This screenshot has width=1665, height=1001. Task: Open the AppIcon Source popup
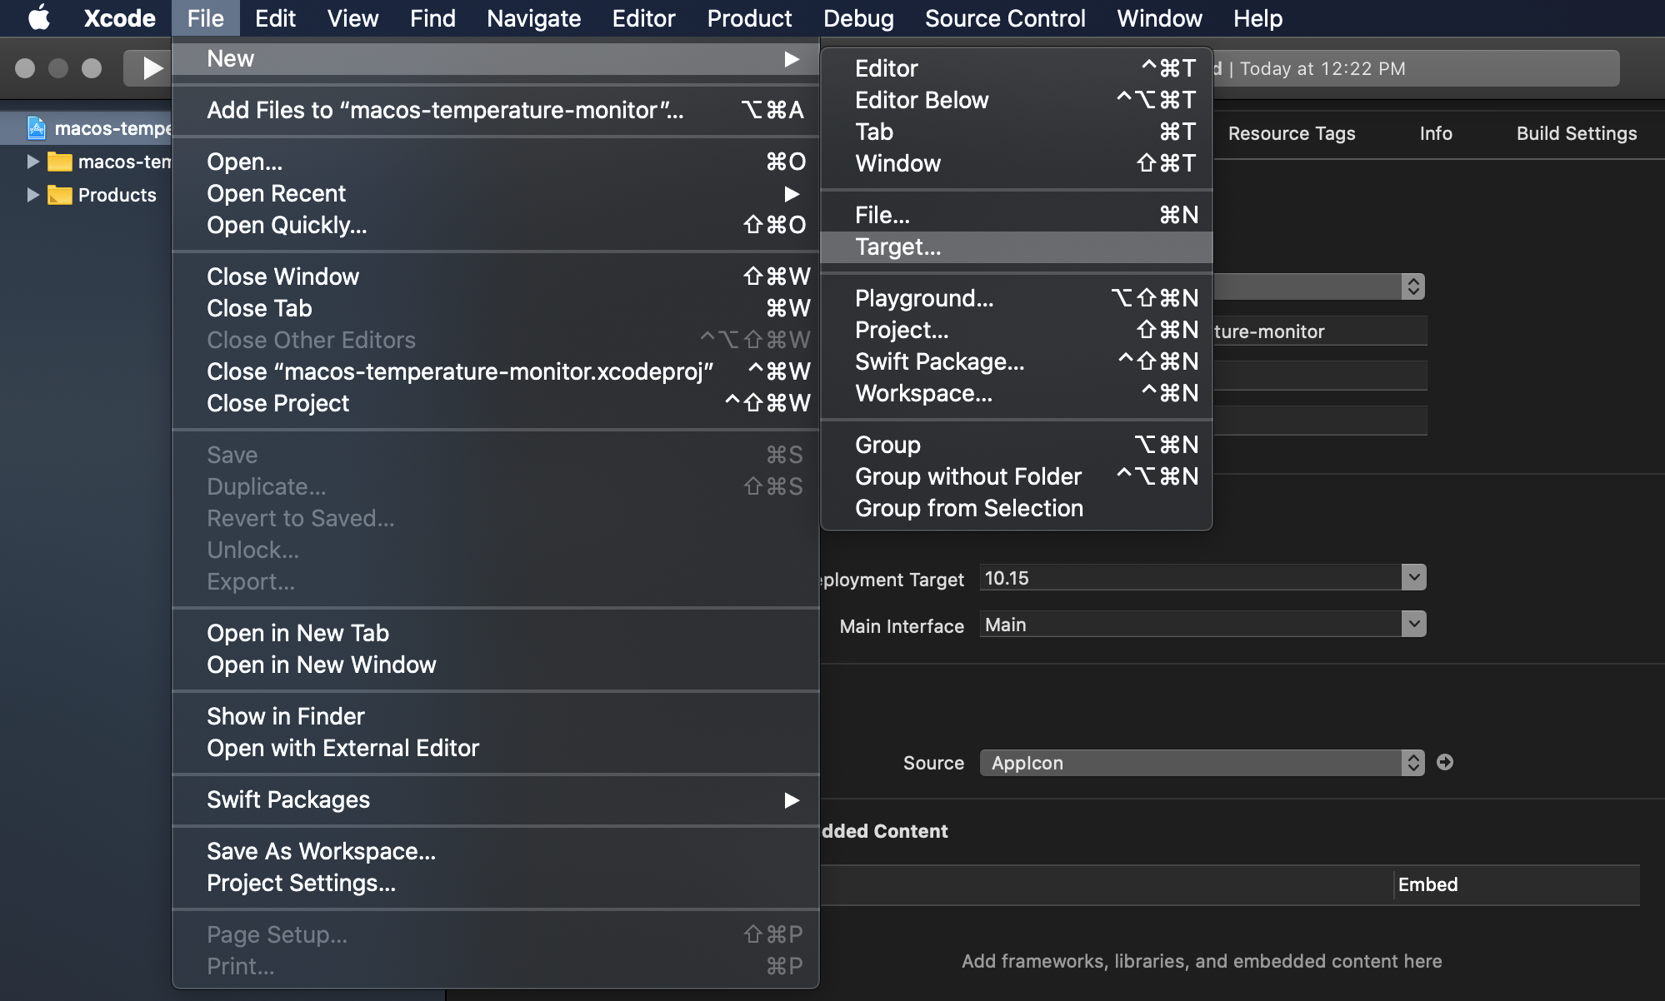1202,763
